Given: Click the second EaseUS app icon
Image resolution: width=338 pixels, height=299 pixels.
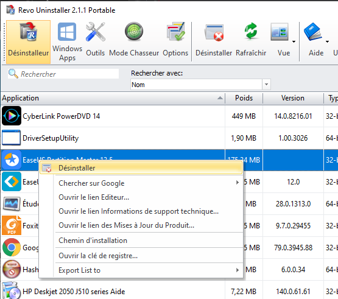Looking at the screenshot, I should click(12, 181).
